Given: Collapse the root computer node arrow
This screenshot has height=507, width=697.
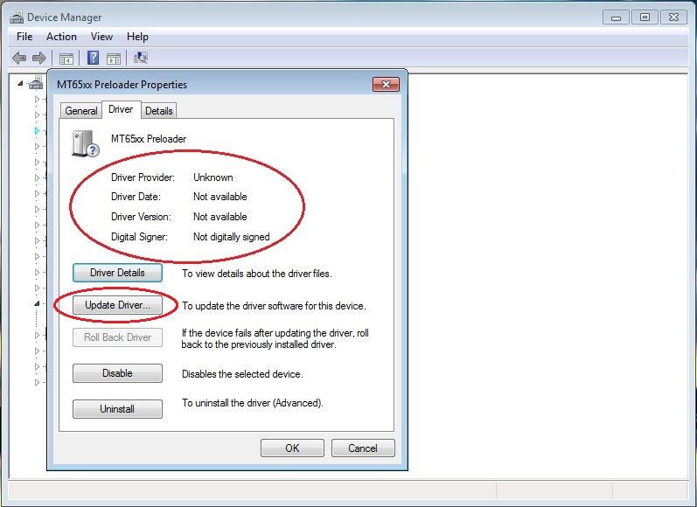Looking at the screenshot, I should (x=20, y=83).
